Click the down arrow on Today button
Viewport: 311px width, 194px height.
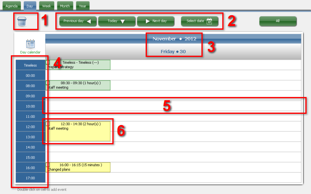tap(122, 21)
